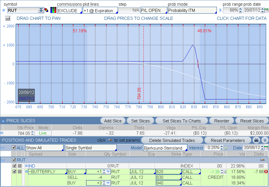Open the prob date calendar icon
This screenshot has height=187, width=269.
266,10
